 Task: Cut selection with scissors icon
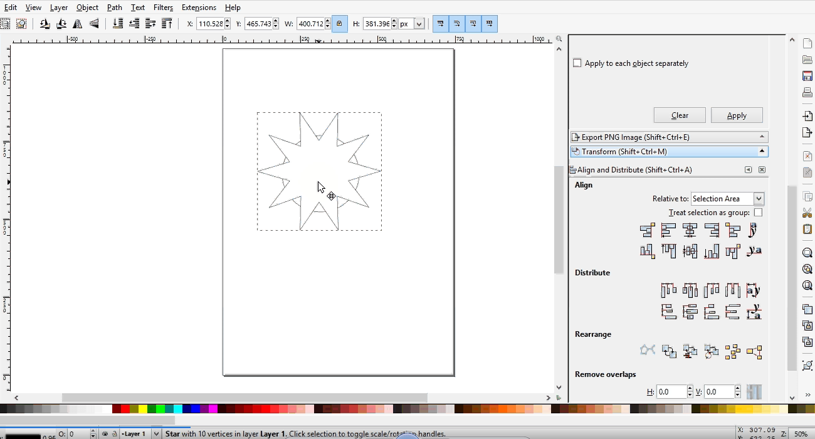(807, 213)
